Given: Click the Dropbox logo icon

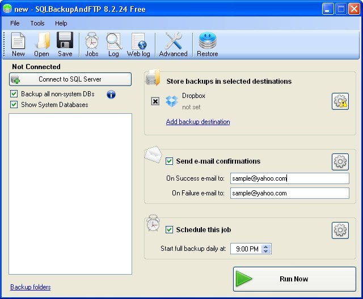Looking at the screenshot, I should (172, 101).
